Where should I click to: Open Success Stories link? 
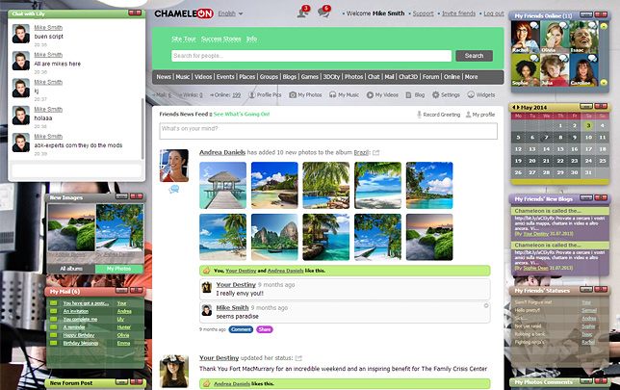[221, 39]
